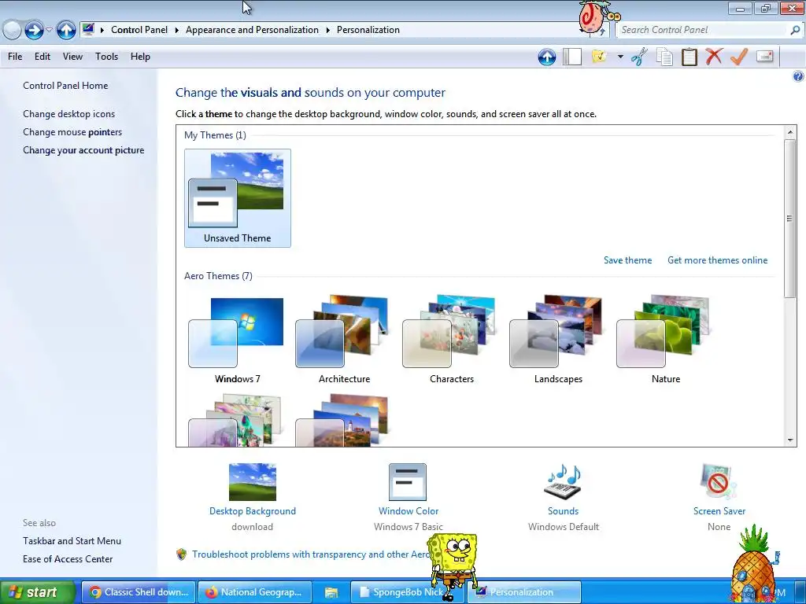The height and width of the screenshot is (604, 806).
Task: Click the clipboard Paste icon
Action: (689, 57)
